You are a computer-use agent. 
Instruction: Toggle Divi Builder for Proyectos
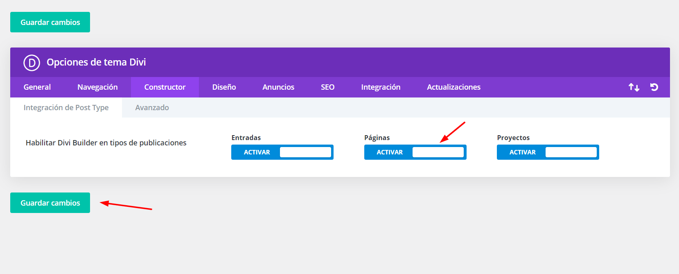tap(548, 152)
